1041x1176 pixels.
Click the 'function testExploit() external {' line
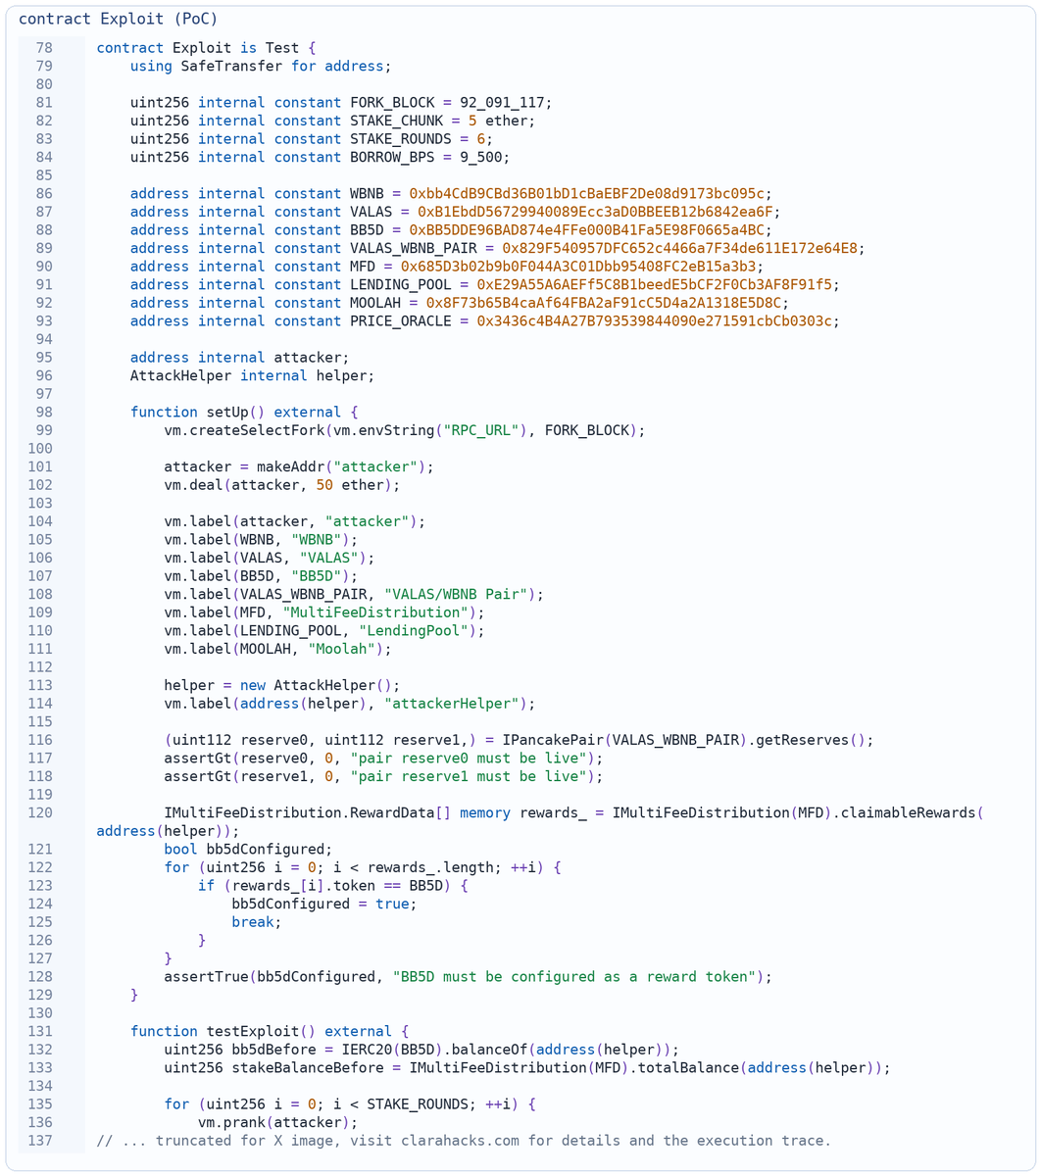pos(270,1031)
